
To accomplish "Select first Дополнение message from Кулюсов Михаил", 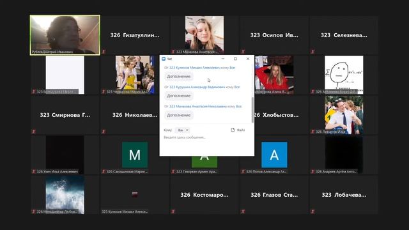I will click(x=179, y=77).
